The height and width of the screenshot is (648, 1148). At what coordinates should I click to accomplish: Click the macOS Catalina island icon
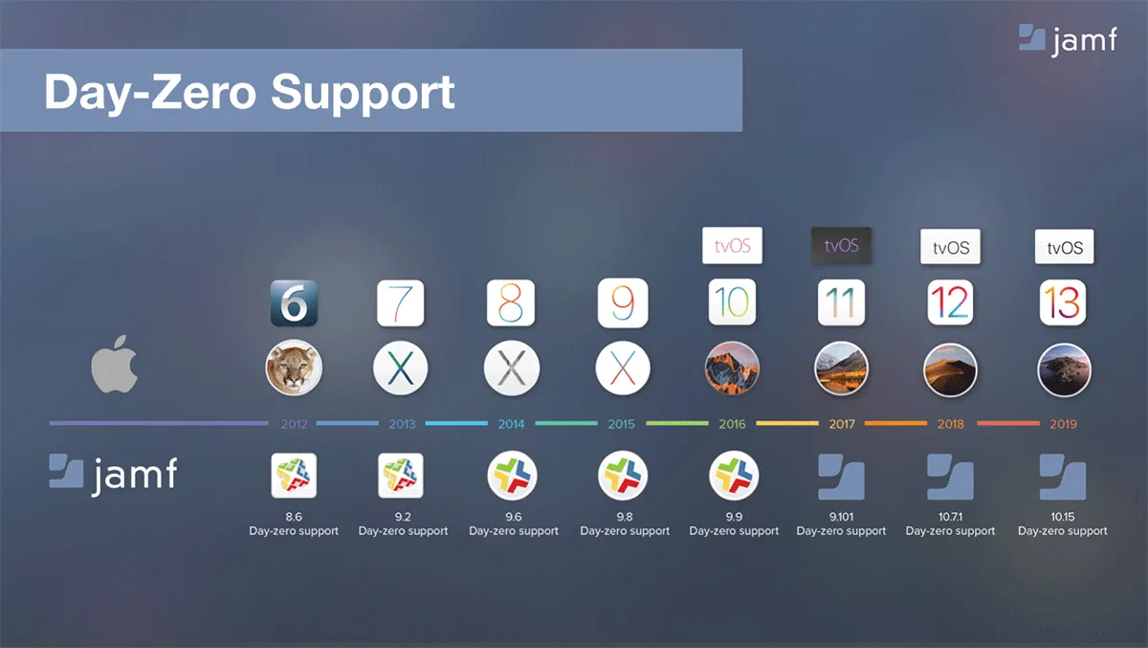1064,369
